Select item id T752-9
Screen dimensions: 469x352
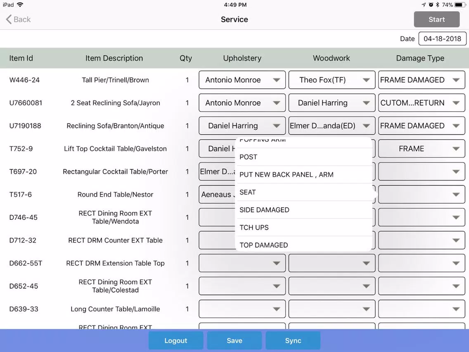21,148
